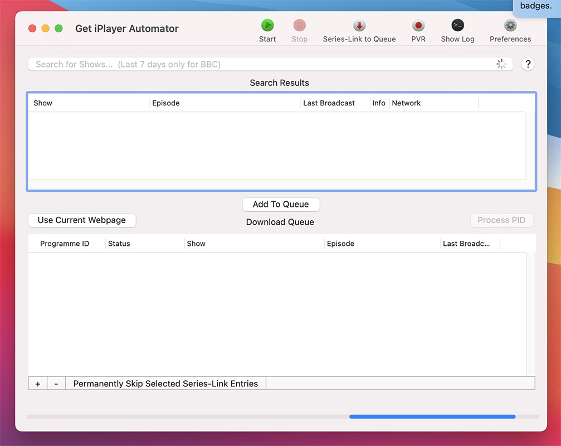The image size is (561, 446).
Task: Sort search results by Network column header
Action: click(x=433, y=103)
